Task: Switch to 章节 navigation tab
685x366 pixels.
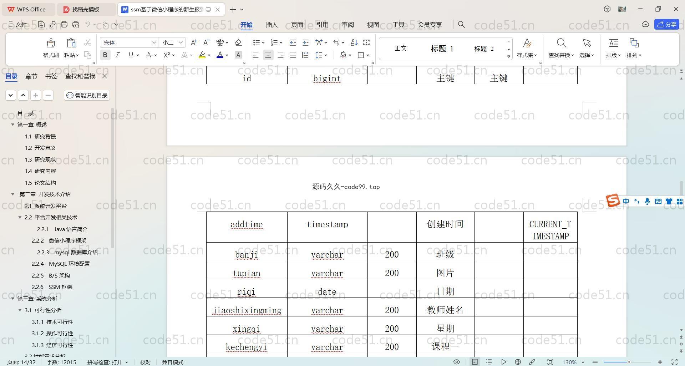Action: point(31,76)
